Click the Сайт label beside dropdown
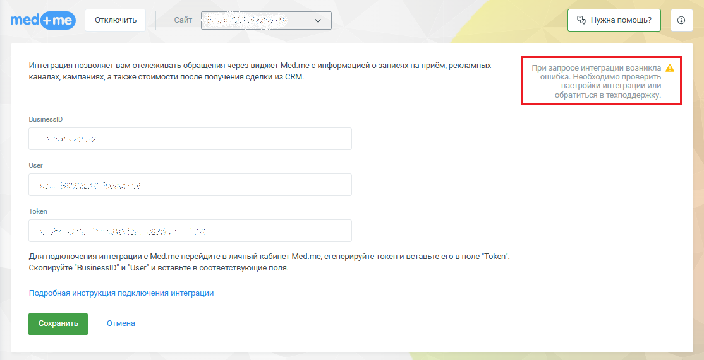 (183, 20)
